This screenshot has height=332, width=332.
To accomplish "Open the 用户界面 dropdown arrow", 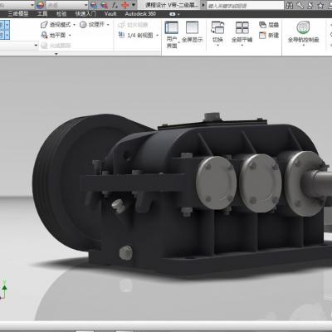I will click(179, 42).
